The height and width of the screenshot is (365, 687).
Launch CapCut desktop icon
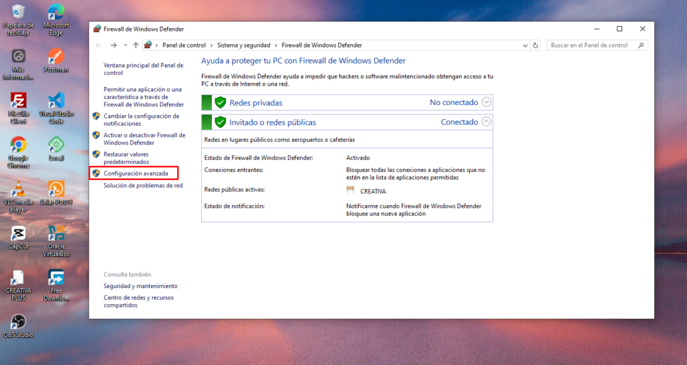pyautogui.click(x=18, y=237)
